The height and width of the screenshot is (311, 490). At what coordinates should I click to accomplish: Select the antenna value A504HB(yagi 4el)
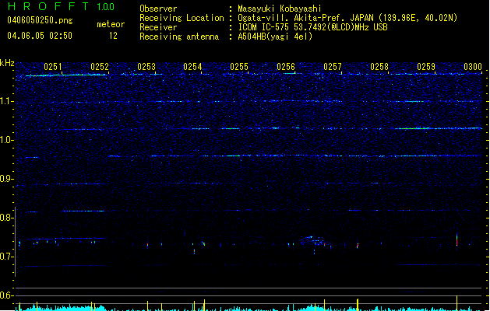pyautogui.click(x=275, y=37)
